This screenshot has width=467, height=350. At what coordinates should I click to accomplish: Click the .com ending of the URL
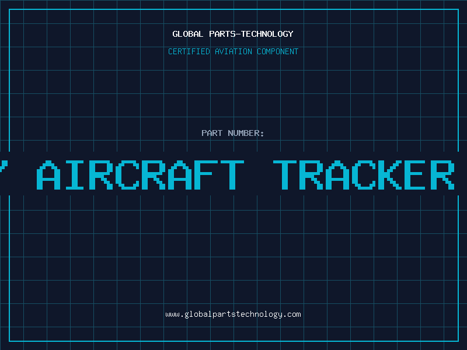coord(291,314)
